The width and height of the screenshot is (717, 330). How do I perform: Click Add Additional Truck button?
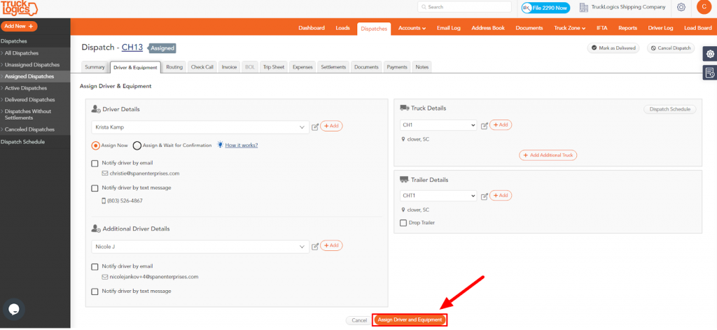(548, 155)
